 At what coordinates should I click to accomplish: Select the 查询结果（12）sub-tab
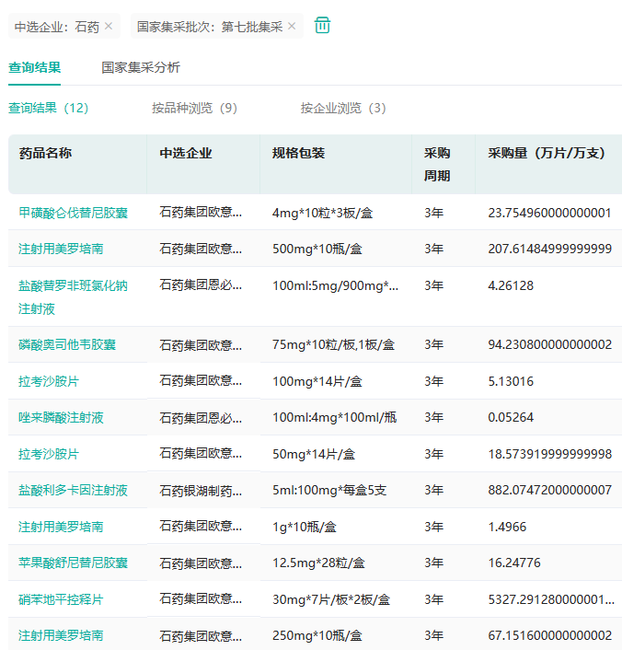(x=49, y=108)
